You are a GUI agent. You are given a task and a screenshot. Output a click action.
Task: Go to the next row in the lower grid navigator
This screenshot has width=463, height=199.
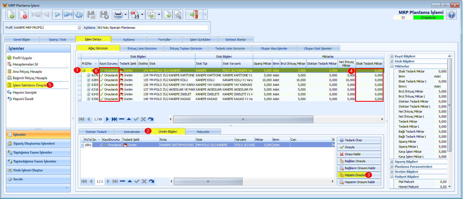(108, 181)
